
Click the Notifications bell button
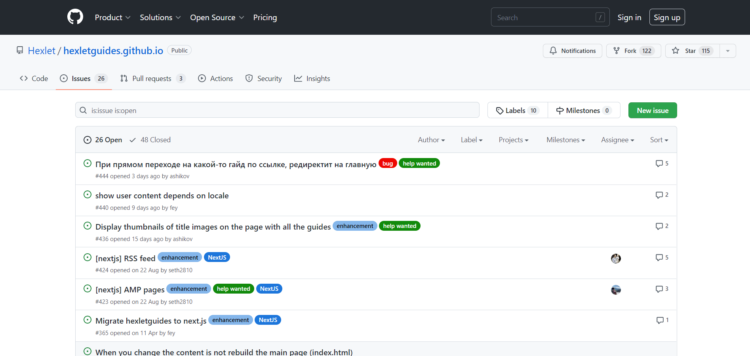572,51
